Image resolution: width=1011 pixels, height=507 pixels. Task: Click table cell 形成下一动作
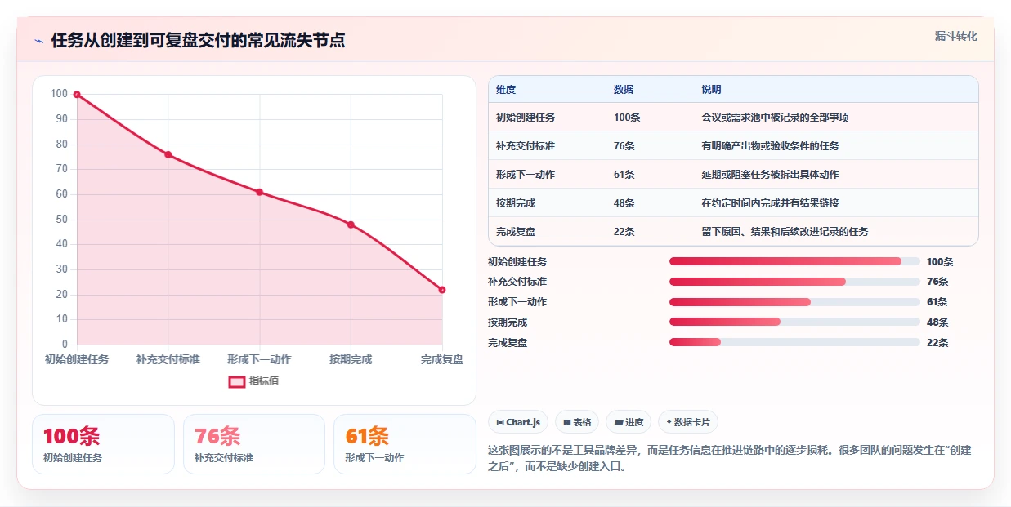[x=526, y=175]
